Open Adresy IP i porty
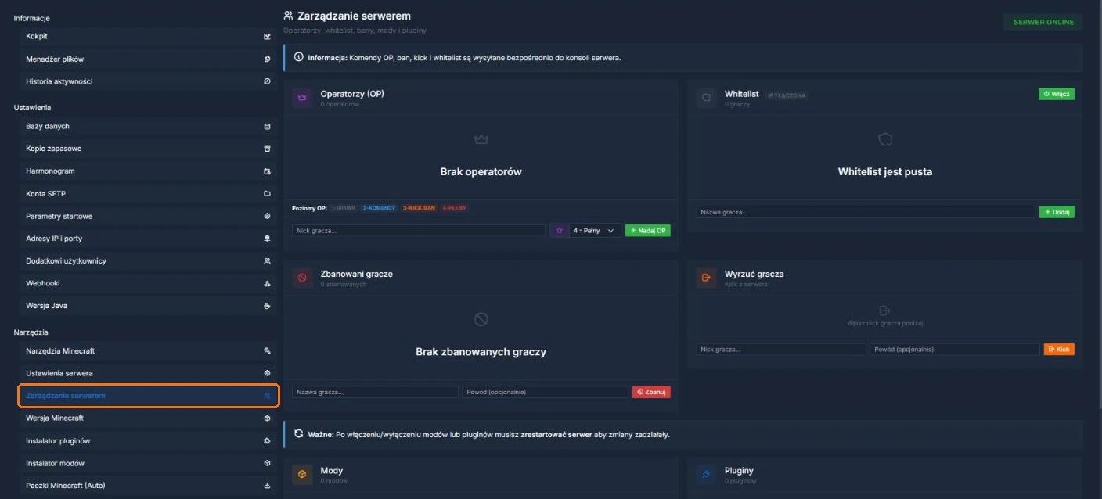The height and width of the screenshot is (499, 1102). tap(148, 239)
